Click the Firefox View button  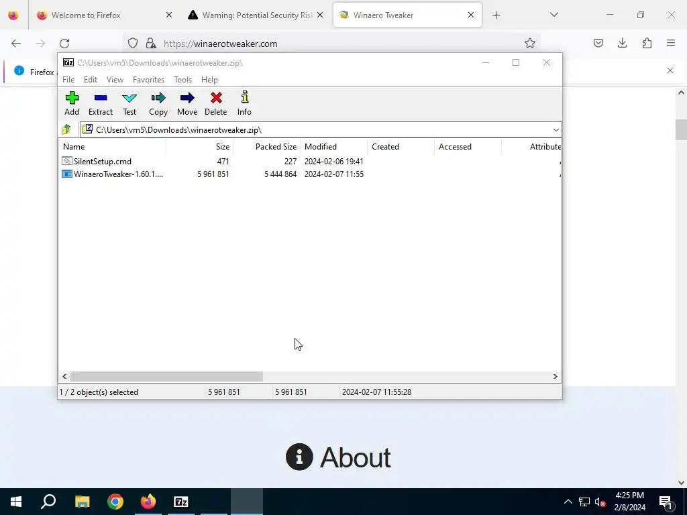pos(13,15)
